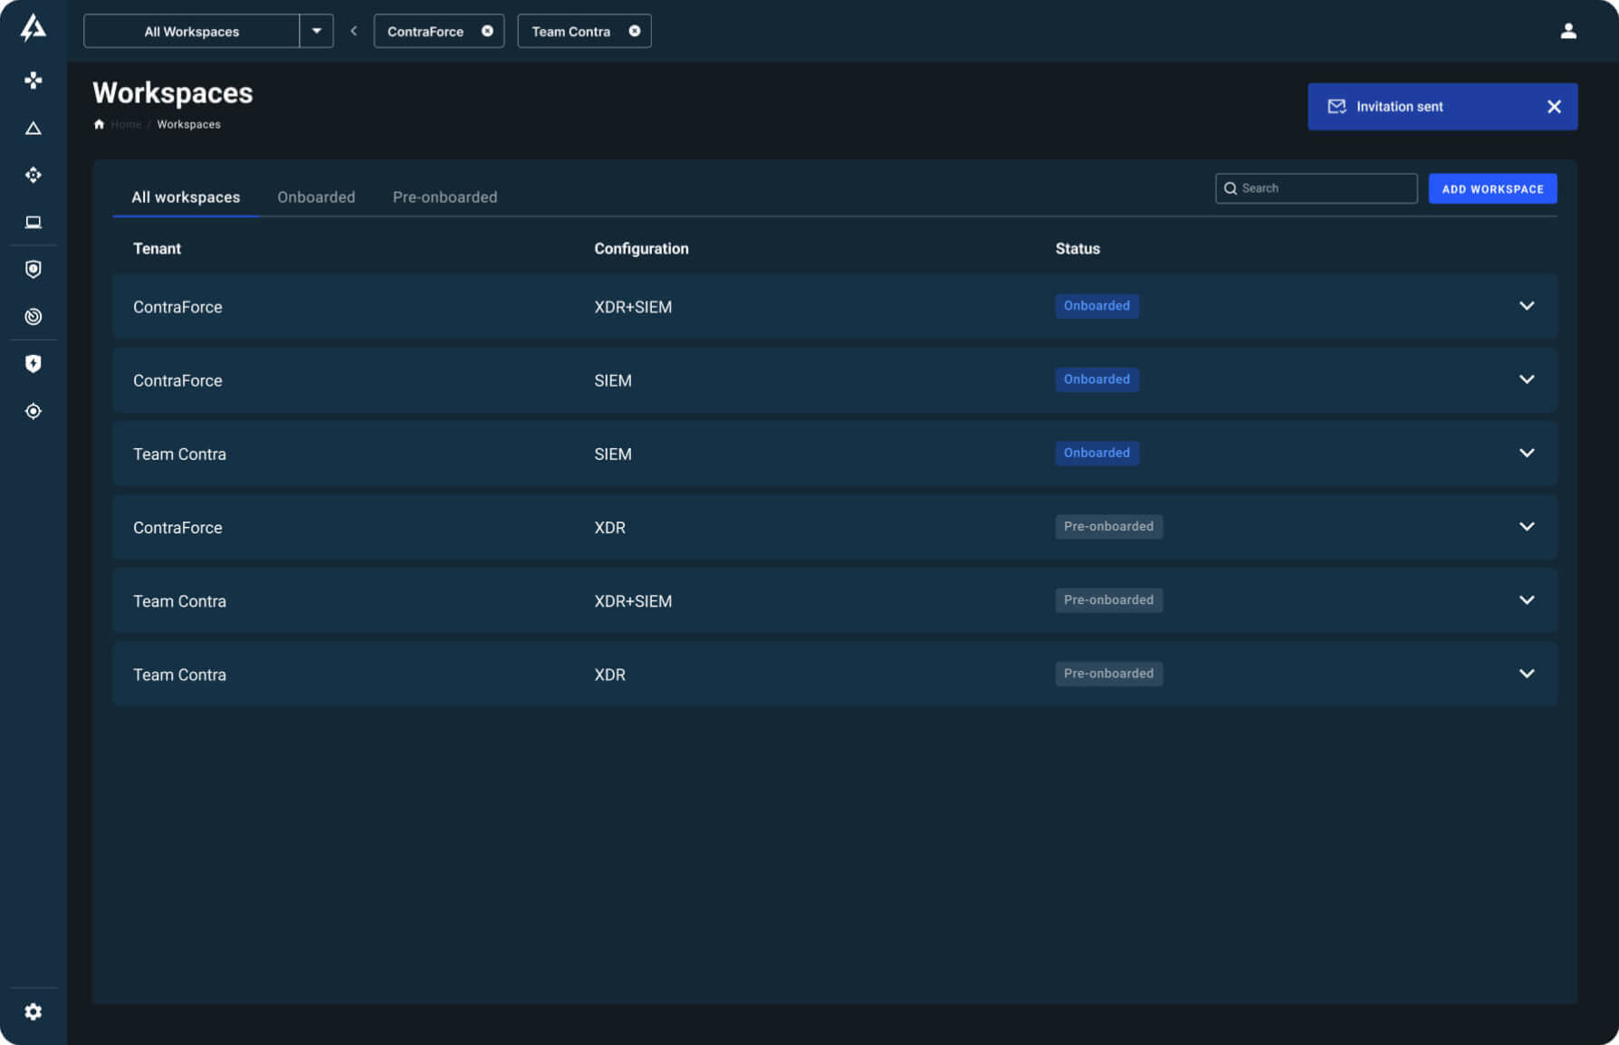Expand the ContraForce XDR+SIEM row
Screen dimensions: 1619x1045
[1527, 306]
